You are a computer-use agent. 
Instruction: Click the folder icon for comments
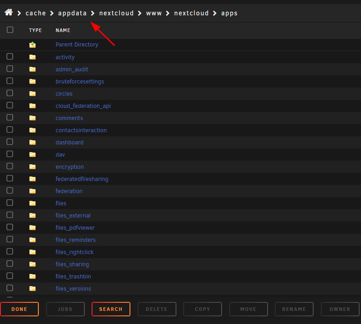(32, 118)
